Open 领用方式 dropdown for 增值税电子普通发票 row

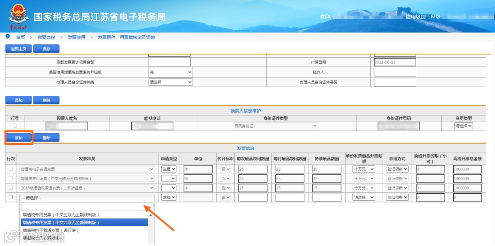pos(397,169)
